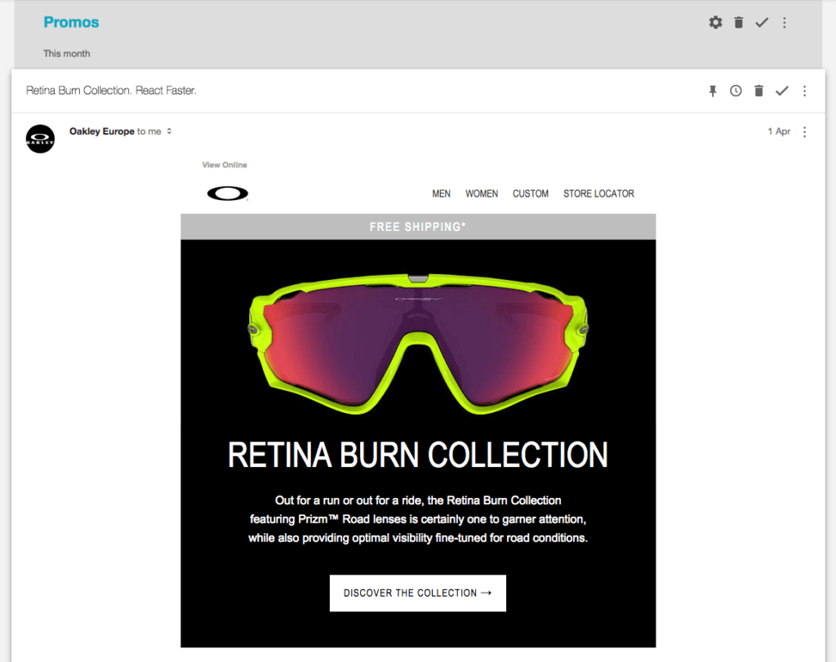Image resolution: width=836 pixels, height=662 pixels.
Task: Open Promos bundle settings gear
Action: 715,22
